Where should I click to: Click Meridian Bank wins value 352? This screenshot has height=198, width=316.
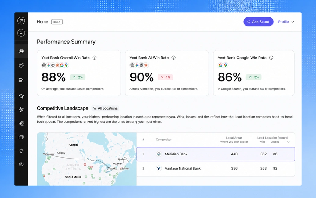pos(263,154)
